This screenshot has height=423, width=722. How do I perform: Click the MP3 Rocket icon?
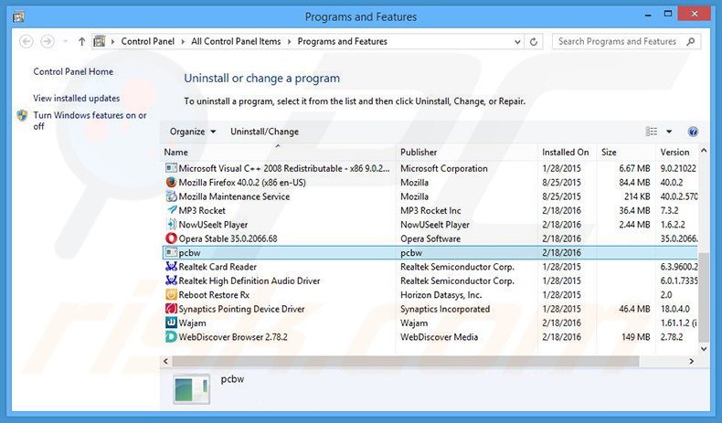point(171,210)
